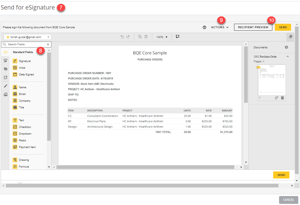Click the CANCEL button
Screen dimensions: 300x205
point(289,200)
